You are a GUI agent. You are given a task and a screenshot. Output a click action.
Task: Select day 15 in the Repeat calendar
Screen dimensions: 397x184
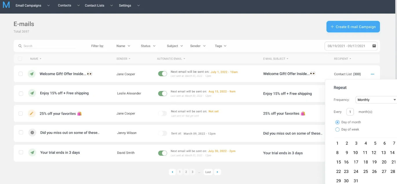(339, 162)
